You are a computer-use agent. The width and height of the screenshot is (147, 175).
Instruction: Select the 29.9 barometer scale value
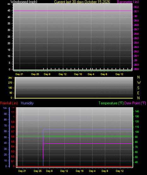(x=136, y=20)
